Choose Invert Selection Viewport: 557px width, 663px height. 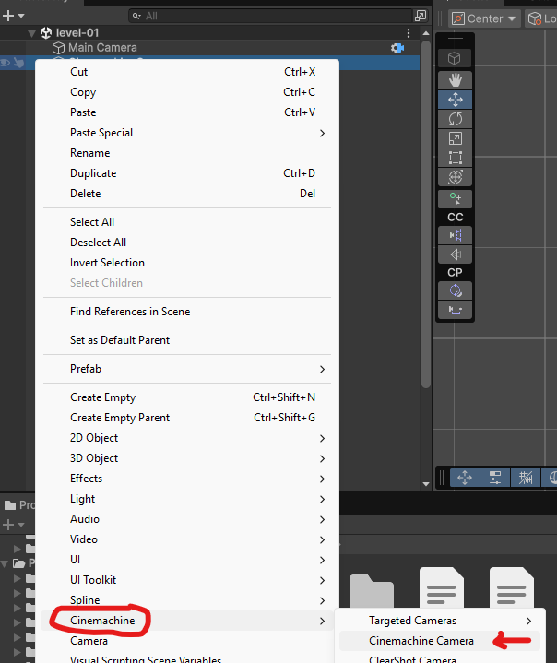click(187, 263)
